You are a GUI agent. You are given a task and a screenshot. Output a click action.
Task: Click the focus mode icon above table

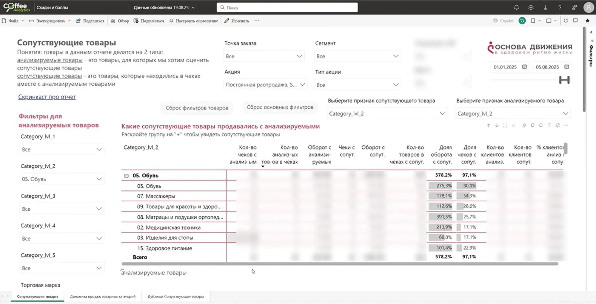(x=558, y=125)
